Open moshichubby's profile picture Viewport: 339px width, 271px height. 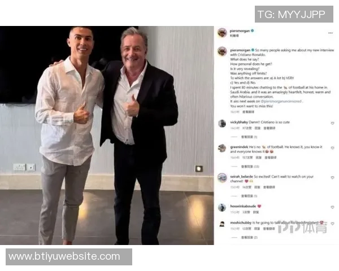click(222, 224)
